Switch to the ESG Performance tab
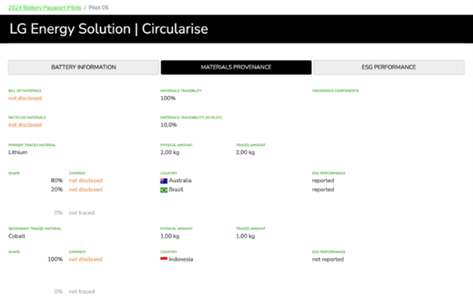This screenshot has height=300, width=473. point(389,67)
